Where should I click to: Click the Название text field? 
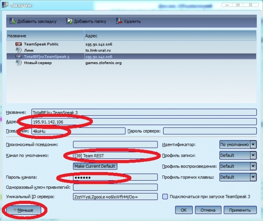[144, 112]
